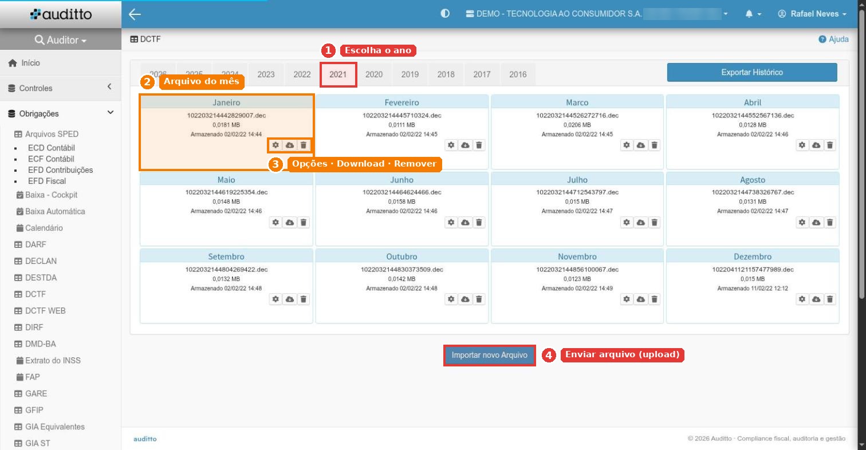Screen dimensions: 866x450
Task: Open the notifications bell
Action: 753,14
